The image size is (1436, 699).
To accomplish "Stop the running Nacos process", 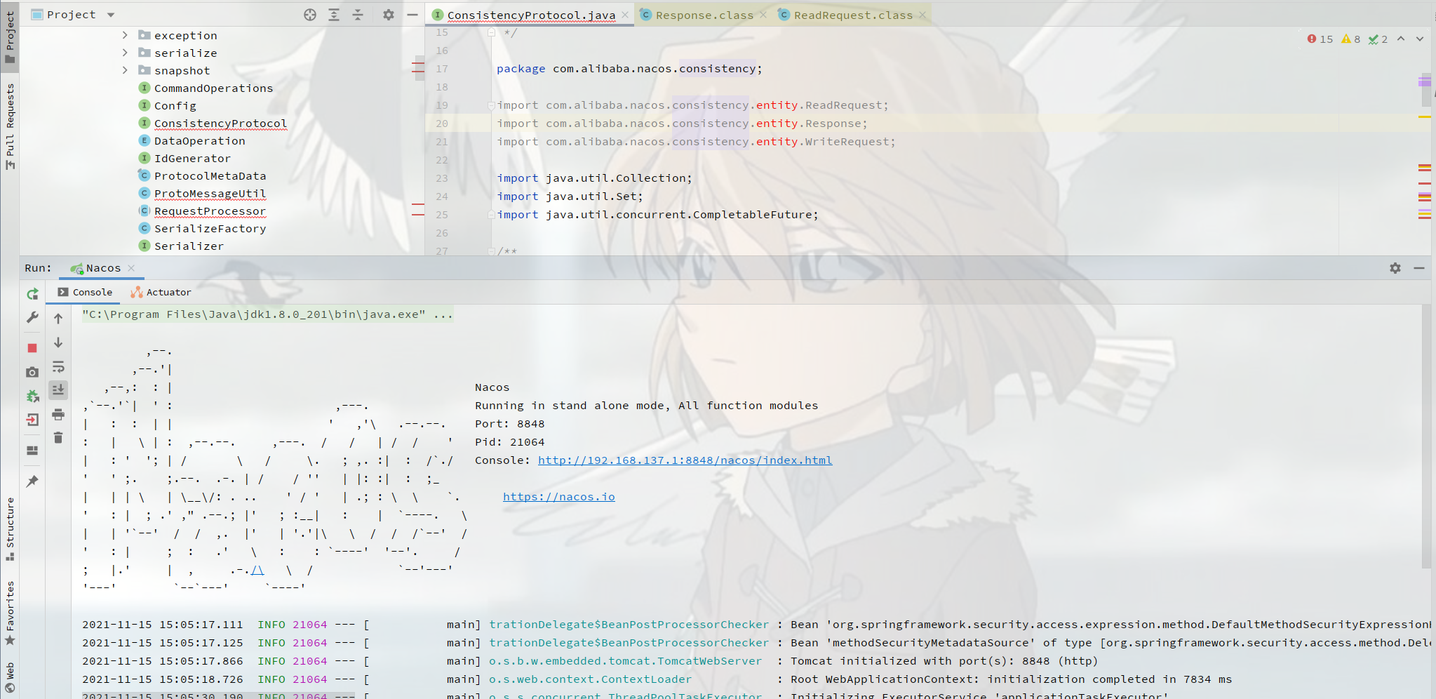I will [x=32, y=348].
